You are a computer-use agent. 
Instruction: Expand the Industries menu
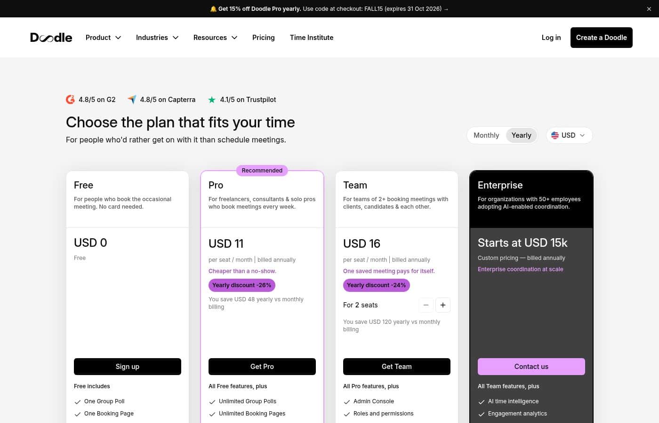[157, 38]
